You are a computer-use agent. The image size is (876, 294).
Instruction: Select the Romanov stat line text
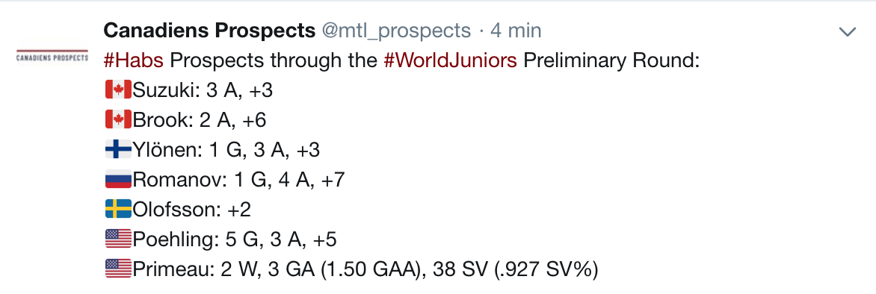pos(239,180)
